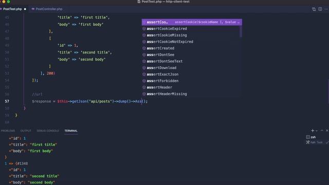Select the run Task terminal entry
Viewport: 329px width, 185px height.
click(314, 142)
